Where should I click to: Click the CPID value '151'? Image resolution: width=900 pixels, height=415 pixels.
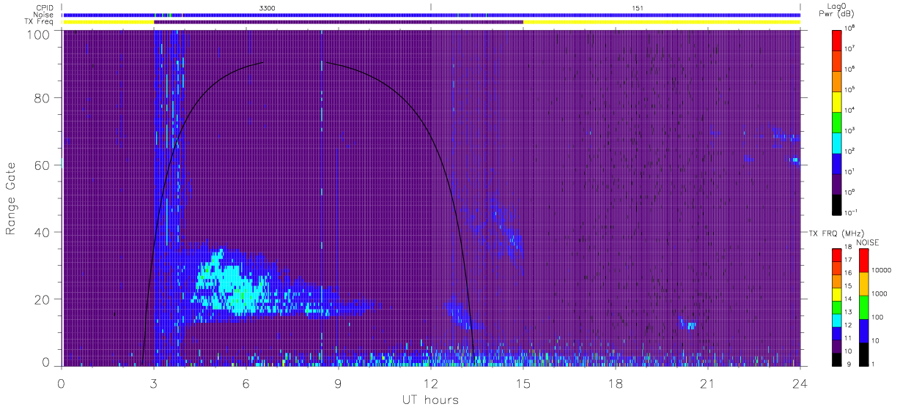(x=638, y=8)
